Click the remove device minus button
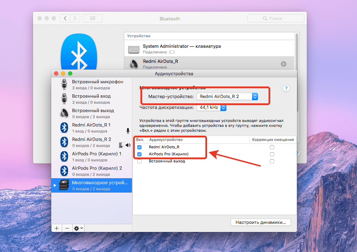The width and height of the screenshot is (357, 252). tap(67, 228)
